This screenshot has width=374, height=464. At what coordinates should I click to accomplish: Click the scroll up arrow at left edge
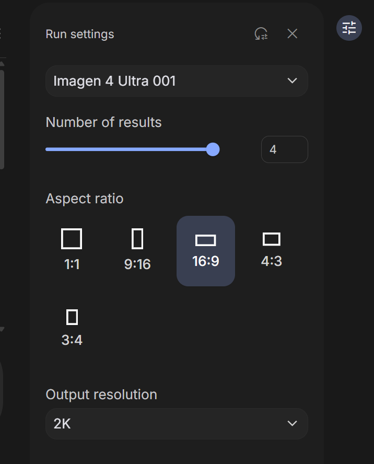[2, 64]
